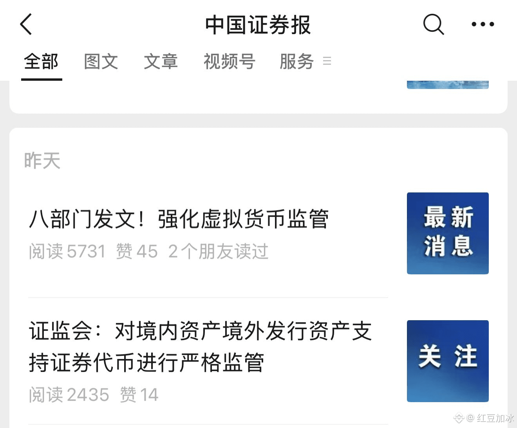
Task: Tap the 昨天 date header
Action: (x=42, y=161)
